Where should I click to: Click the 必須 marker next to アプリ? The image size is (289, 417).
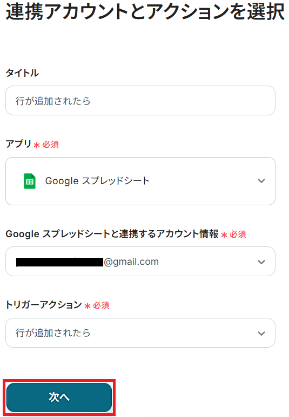point(50,145)
